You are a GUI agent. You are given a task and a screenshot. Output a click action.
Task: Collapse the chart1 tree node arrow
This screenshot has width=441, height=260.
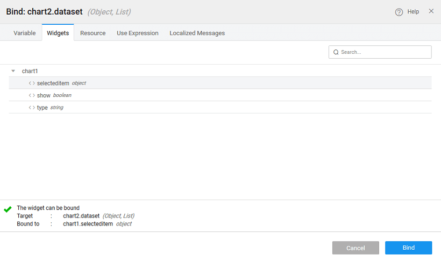[13, 71]
